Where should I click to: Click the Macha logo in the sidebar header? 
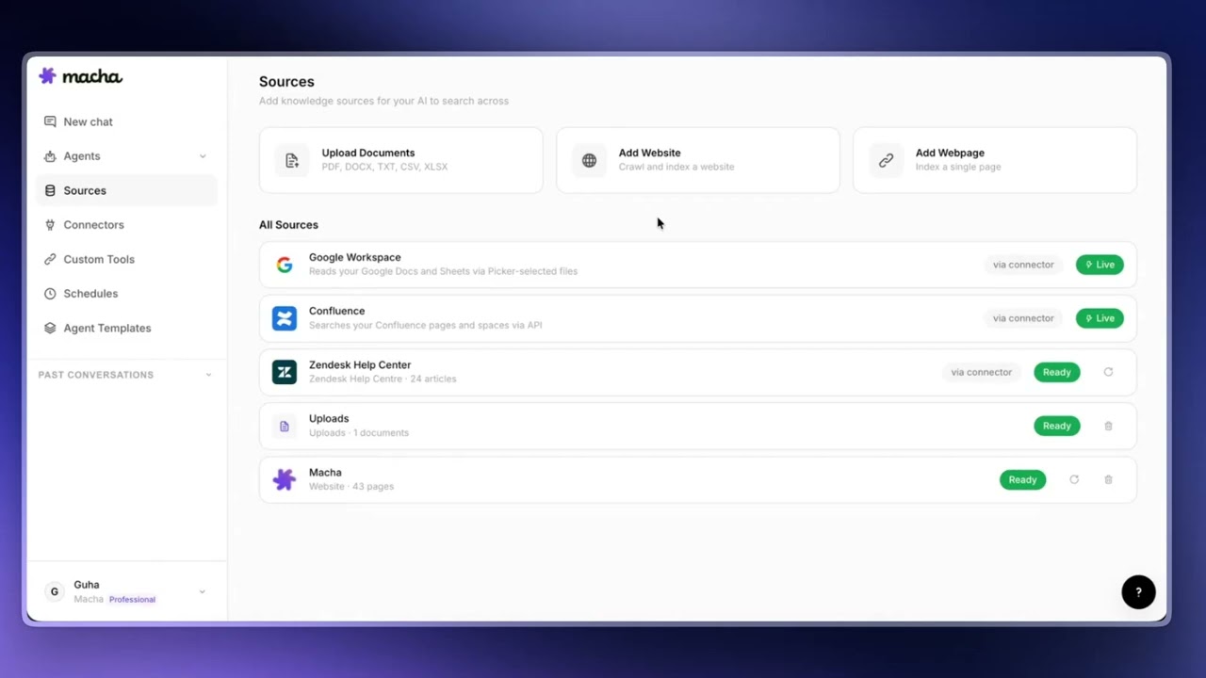click(80, 76)
